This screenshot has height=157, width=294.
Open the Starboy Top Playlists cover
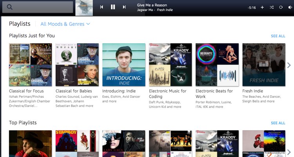point(77,144)
